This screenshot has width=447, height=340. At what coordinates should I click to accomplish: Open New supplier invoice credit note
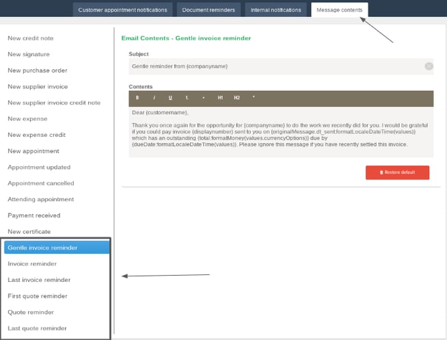[x=54, y=103]
